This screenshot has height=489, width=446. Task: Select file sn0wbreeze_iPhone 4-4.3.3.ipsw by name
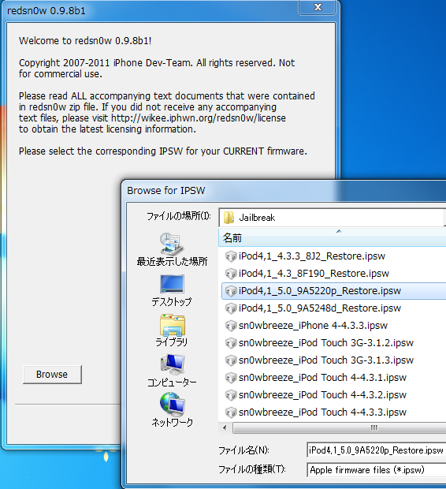tap(314, 326)
